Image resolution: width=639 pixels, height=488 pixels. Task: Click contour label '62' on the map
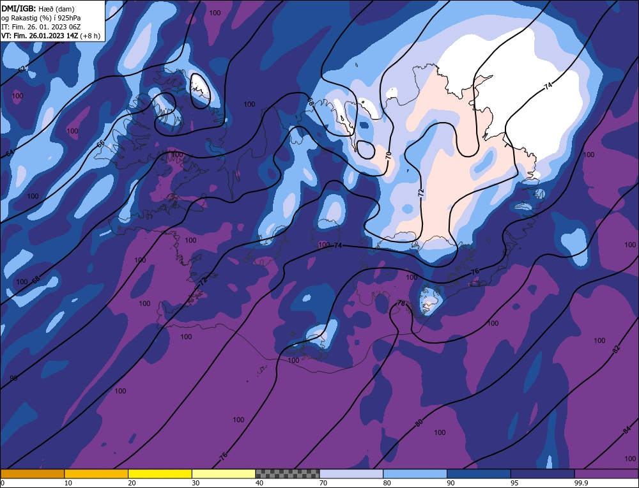click(22, 70)
